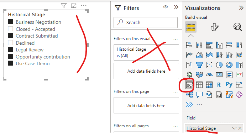Open Filters on all pages options
246x134 pixels.
(x=176, y=126)
